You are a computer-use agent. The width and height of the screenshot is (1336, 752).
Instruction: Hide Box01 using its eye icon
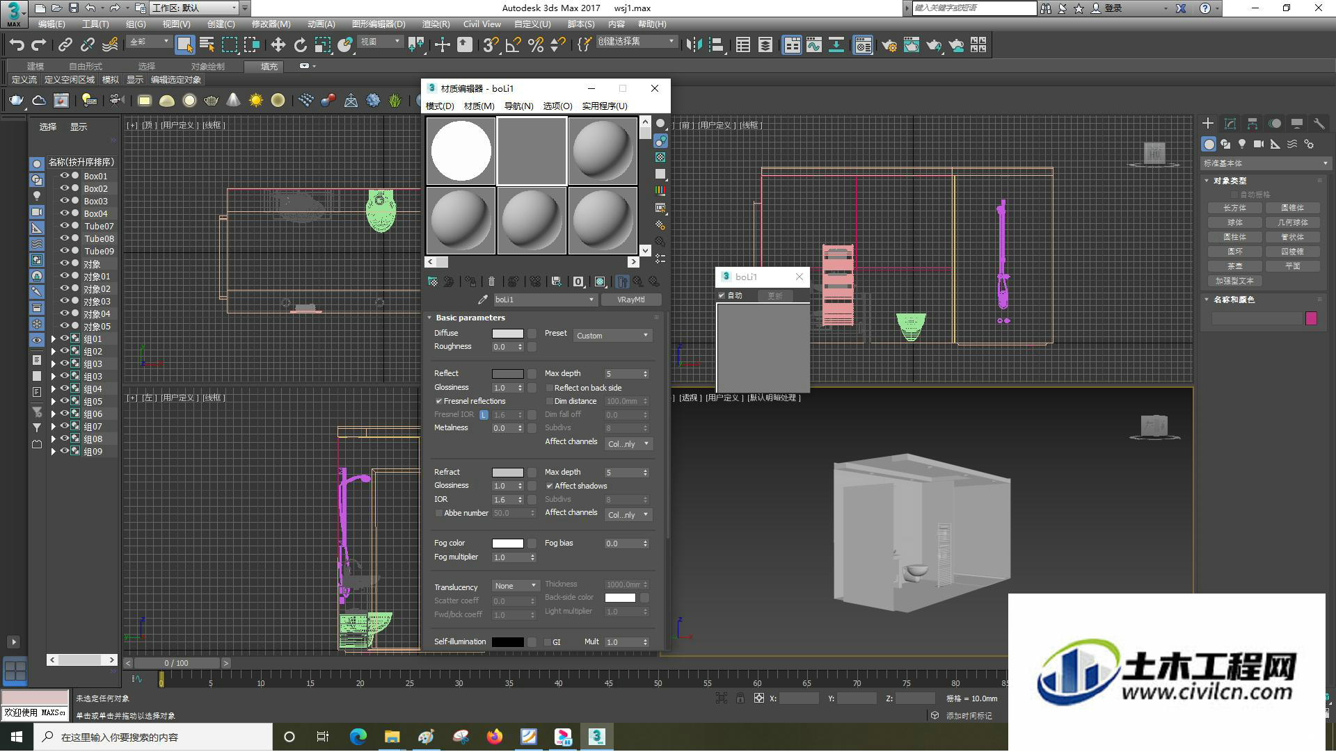click(x=64, y=176)
